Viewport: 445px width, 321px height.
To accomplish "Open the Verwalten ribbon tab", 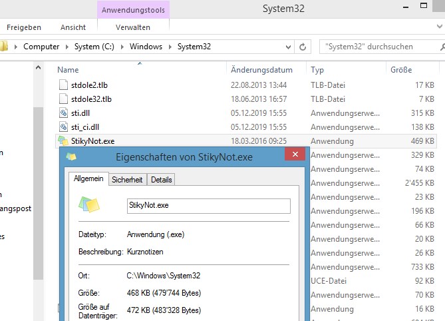I will (133, 27).
